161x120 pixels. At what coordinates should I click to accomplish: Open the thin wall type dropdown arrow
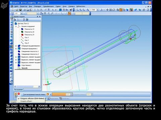pos(51,94)
